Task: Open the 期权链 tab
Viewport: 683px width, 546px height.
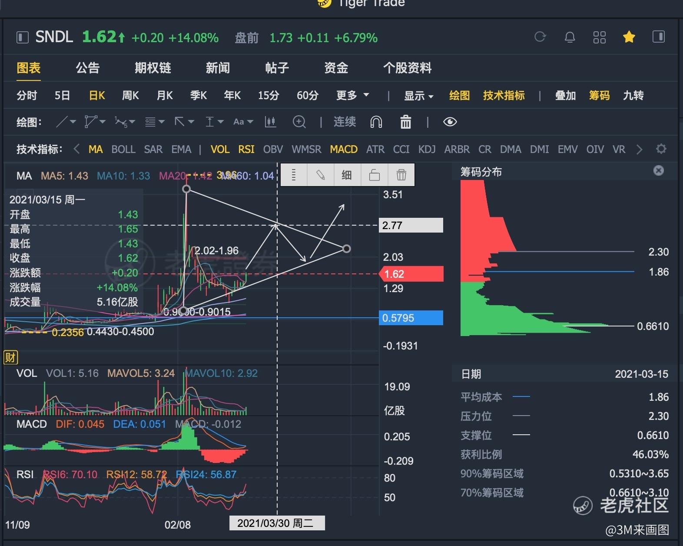Action: pos(153,68)
